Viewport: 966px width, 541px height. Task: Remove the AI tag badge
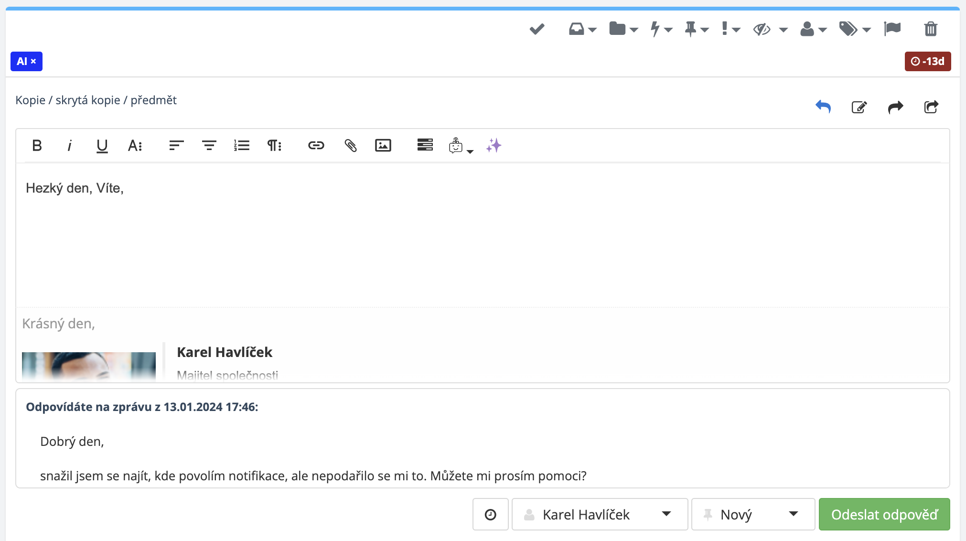click(x=33, y=61)
